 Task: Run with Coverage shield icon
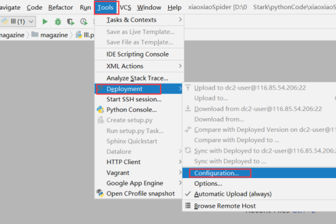(71, 21)
